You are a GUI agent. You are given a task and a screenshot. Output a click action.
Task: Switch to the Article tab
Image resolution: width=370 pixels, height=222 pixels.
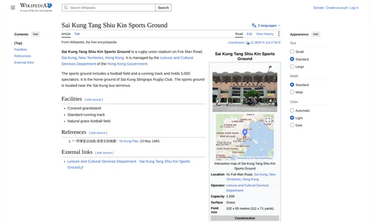pyautogui.click(x=66, y=34)
